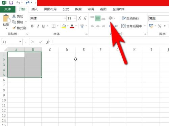Open the Font (字体) group dialog launcher

point(87,34)
